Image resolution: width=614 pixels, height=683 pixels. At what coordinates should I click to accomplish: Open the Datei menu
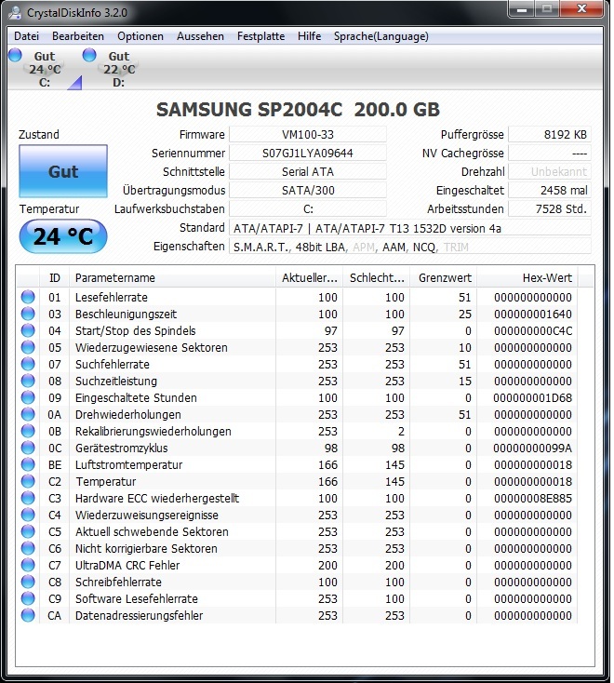27,36
